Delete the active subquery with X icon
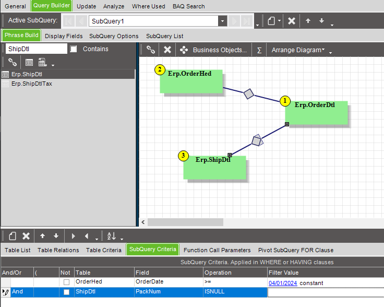 coord(292,21)
